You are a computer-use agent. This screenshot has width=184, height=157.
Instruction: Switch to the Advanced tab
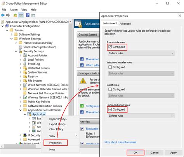(x=125, y=24)
